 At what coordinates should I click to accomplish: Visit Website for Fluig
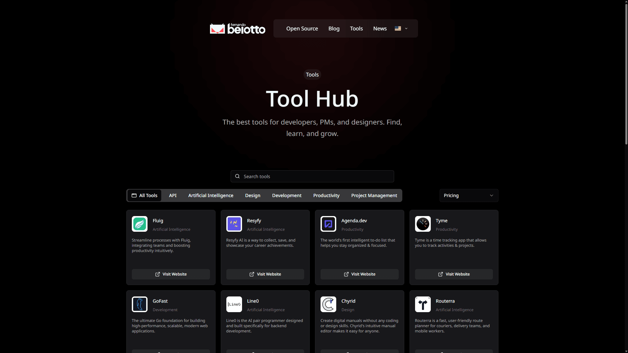click(171, 274)
